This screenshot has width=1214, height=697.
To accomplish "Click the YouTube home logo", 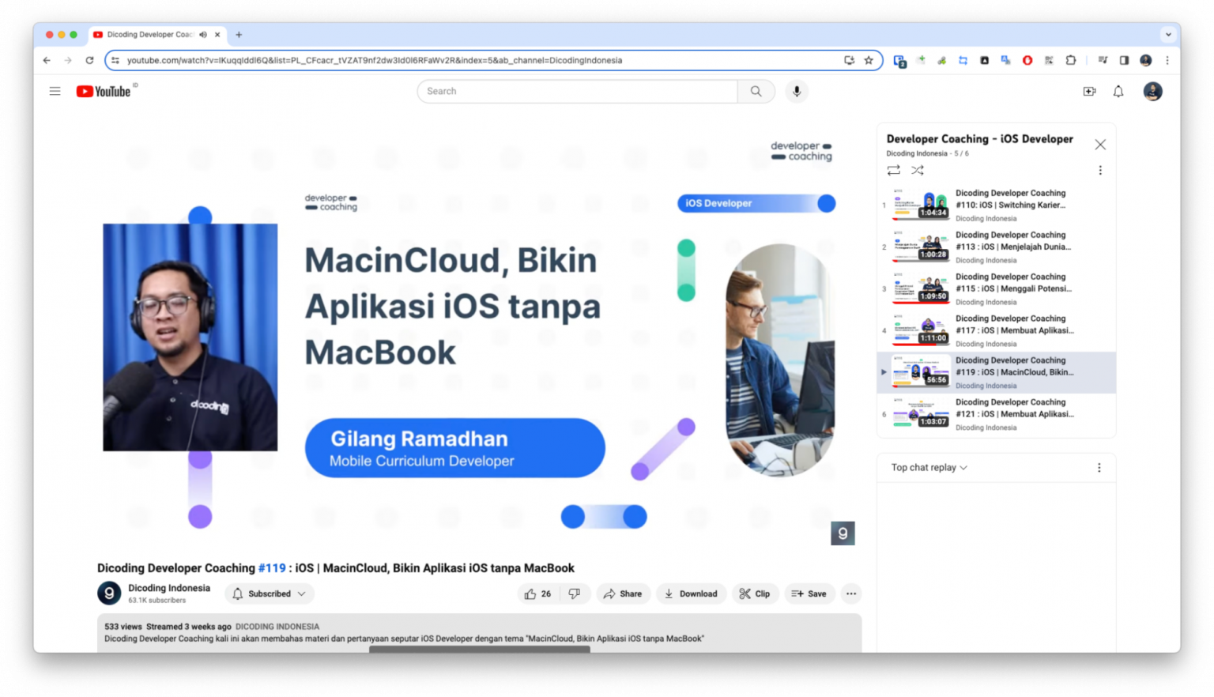I will pos(104,91).
